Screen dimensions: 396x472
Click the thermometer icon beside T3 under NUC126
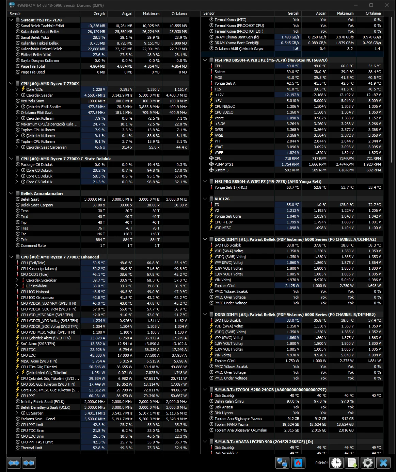(x=211, y=205)
